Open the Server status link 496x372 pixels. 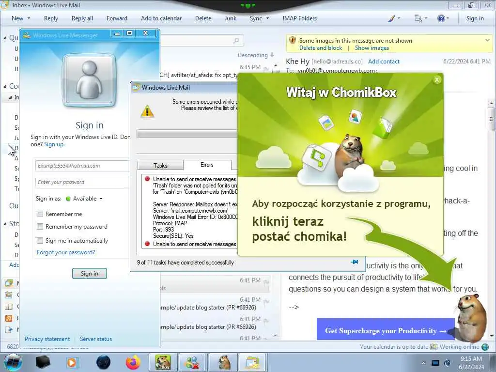click(96, 339)
